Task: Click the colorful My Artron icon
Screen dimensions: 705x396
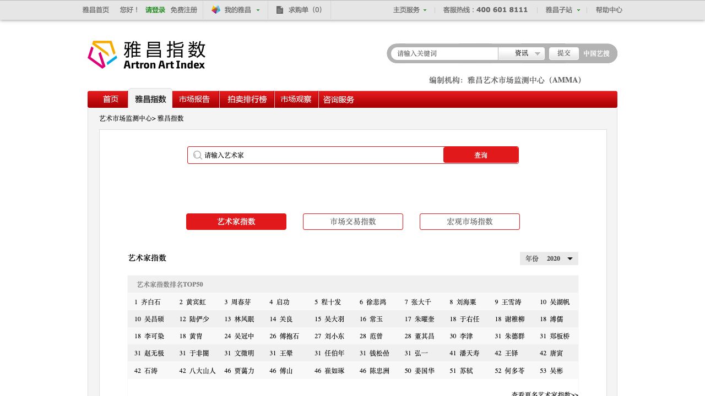Action: pyautogui.click(x=216, y=10)
